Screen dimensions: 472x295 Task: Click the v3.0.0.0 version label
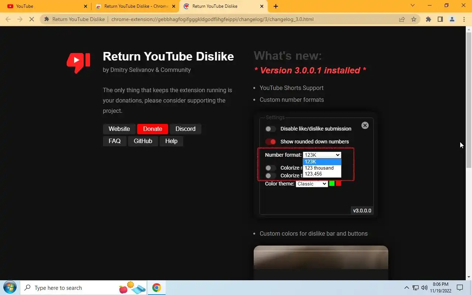(x=362, y=211)
